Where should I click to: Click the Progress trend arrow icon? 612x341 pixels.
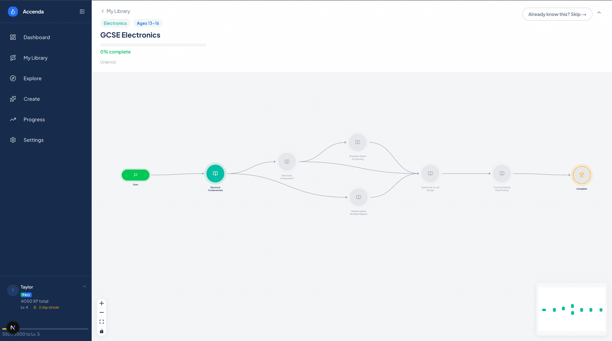13,120
